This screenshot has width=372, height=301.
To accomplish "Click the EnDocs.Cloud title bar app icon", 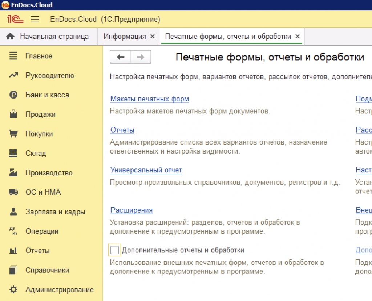I will pyautogui.click(x=5, y=5).
